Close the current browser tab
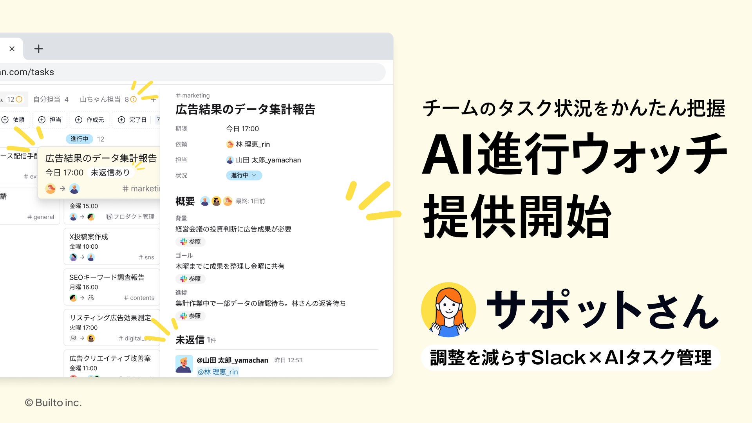Viewport: 752px width, 423px height. click(12, 49)
